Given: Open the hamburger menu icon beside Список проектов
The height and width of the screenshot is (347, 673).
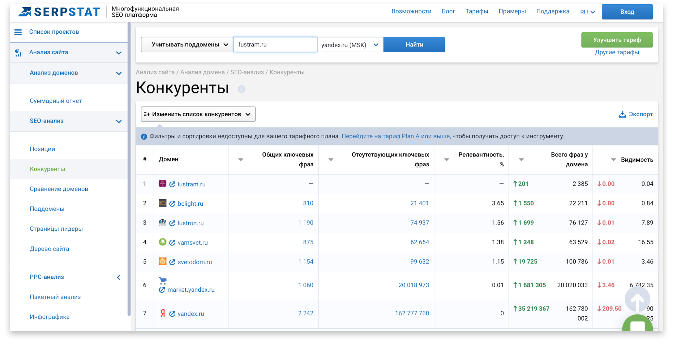Looking at the screenshot, I should click(18, 32).
